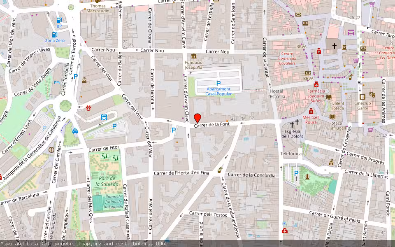Click the Cineclub Garbí film icon
395x247 pixels.
coord(362,97)
